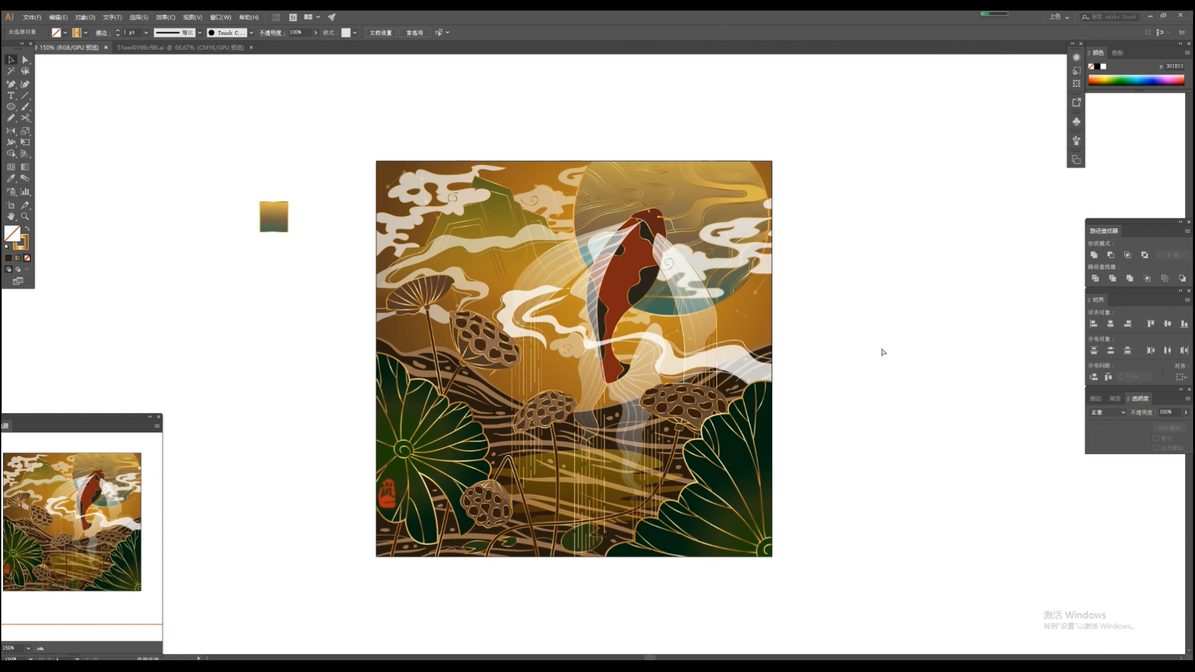Click the navigator zoom 150% field
Viewport: 1195px width, 672px height.
12,648
